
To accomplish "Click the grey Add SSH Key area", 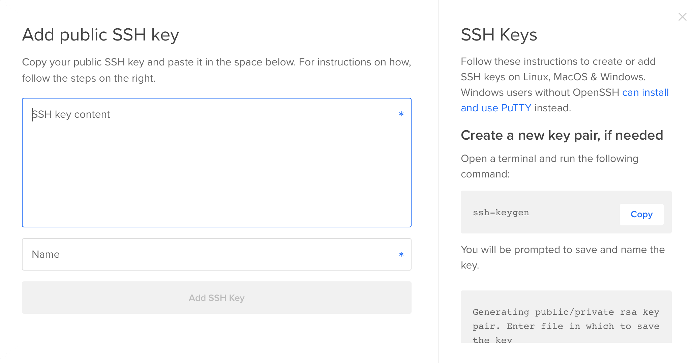I will [x=216, y=298].
